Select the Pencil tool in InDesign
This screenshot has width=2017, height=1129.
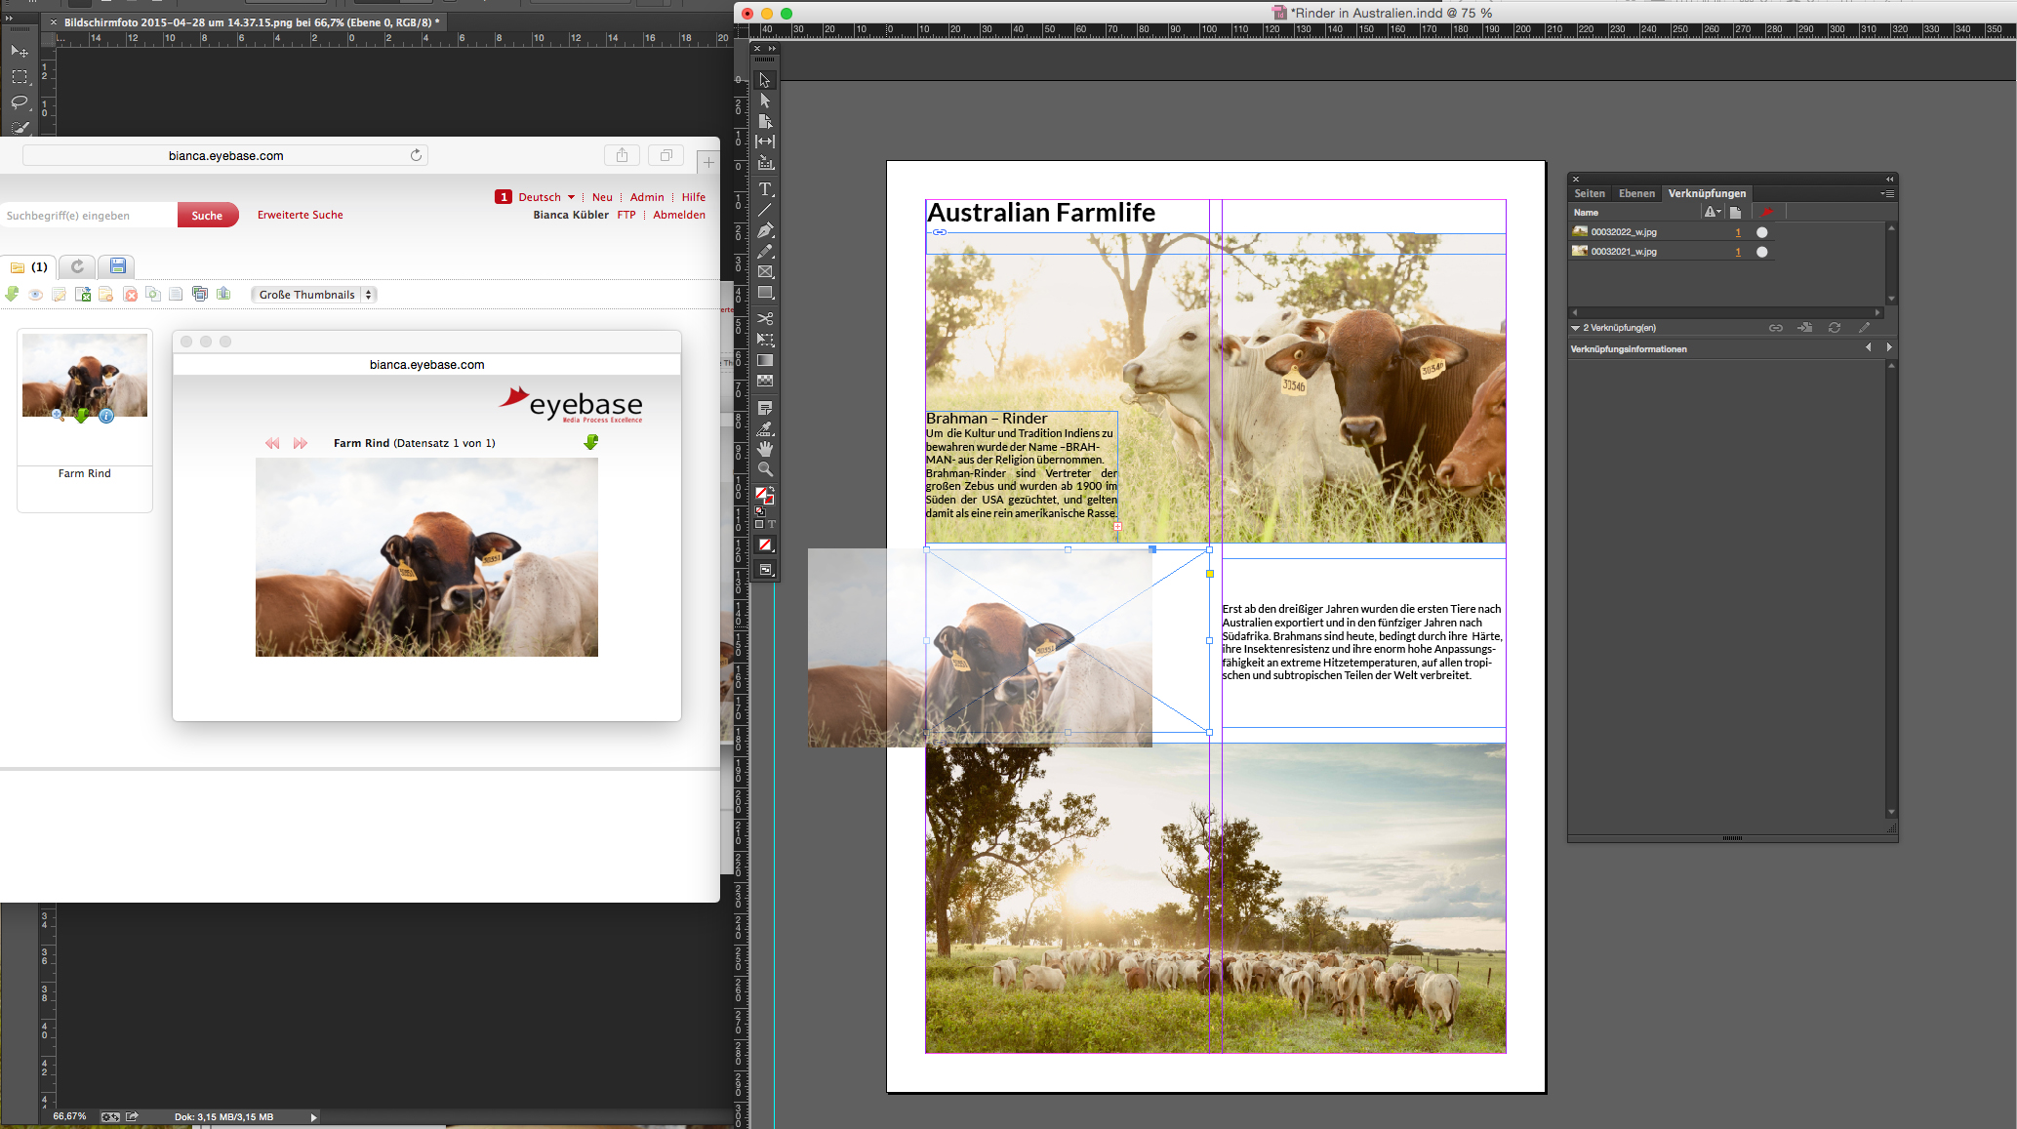[765, 251]
